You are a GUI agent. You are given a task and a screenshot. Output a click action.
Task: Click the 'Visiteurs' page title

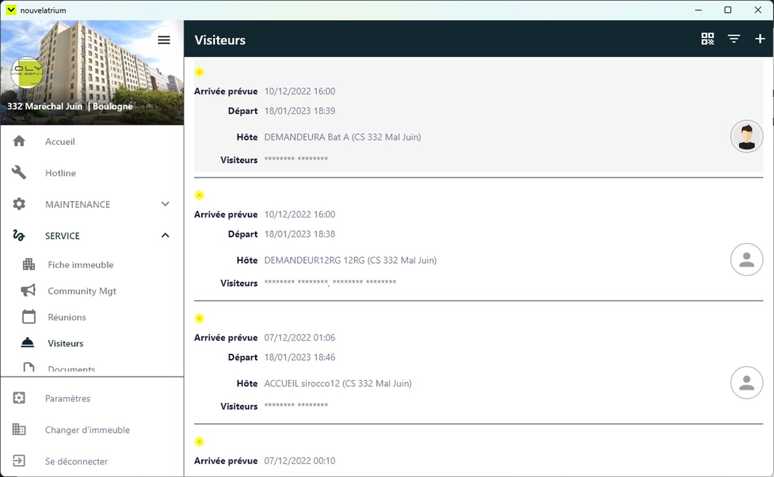(x=220, y=40)
